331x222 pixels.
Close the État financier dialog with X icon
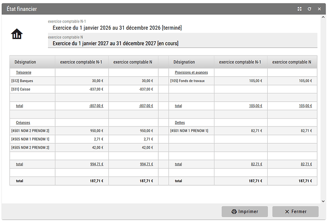319,9
